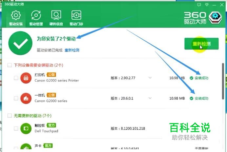Switch to 驱动管理 tab
This screenshot has width=227, height=152.
(x=36, y=18)
